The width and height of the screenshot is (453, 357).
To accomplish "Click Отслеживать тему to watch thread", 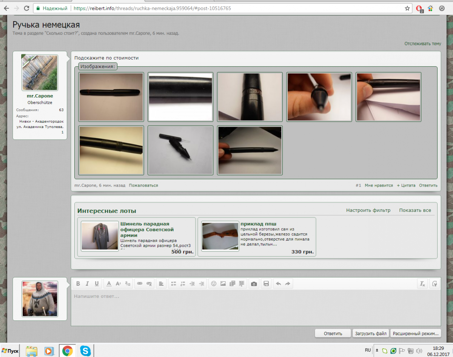I will (423, 44).
